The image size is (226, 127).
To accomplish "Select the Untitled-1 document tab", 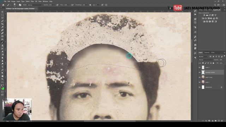I will click(x=21, y=8).
